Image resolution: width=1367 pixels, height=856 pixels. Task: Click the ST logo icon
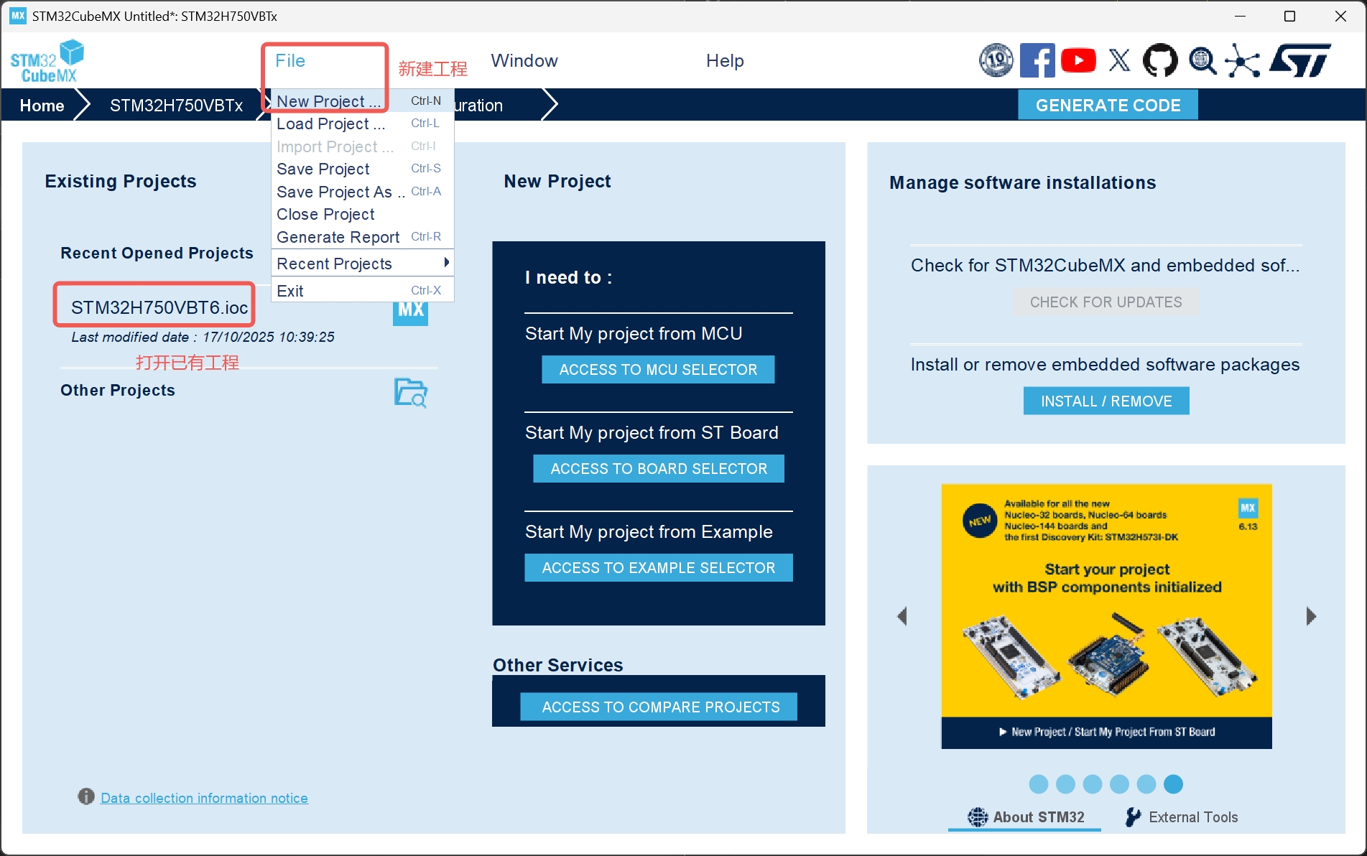1300,60
